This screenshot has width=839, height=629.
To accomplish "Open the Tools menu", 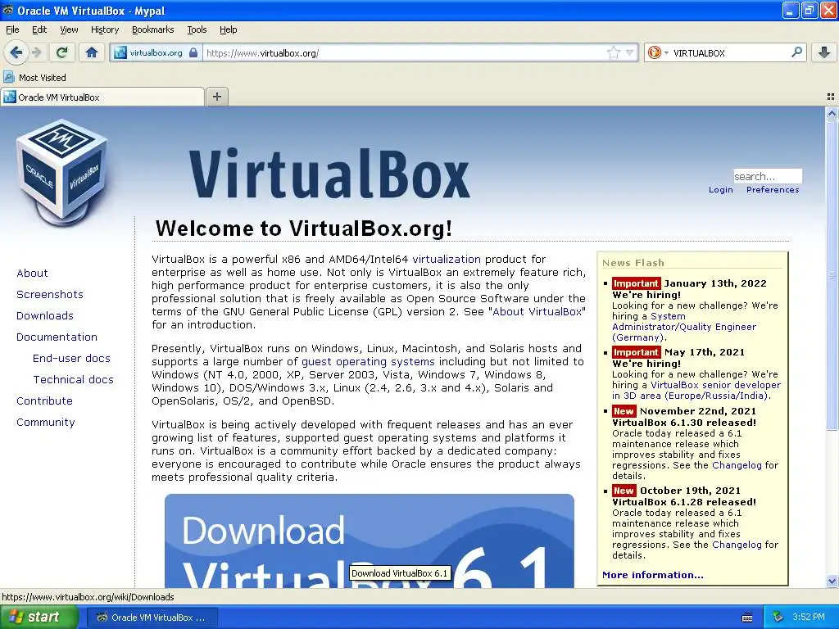I will pos(197,29).
